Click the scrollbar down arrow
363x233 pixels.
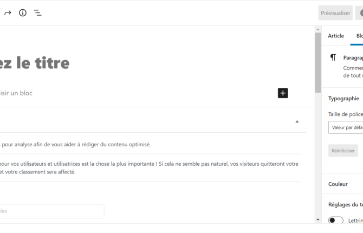(318, 219)
